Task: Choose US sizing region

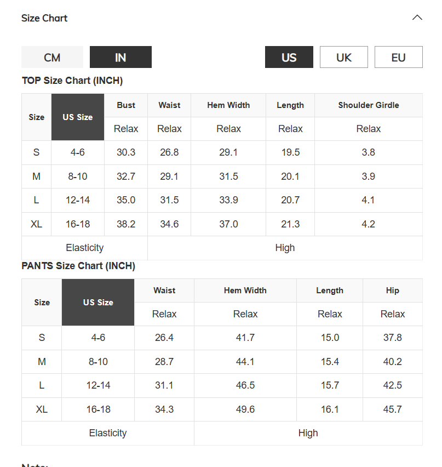Action: tap(289, 57)
